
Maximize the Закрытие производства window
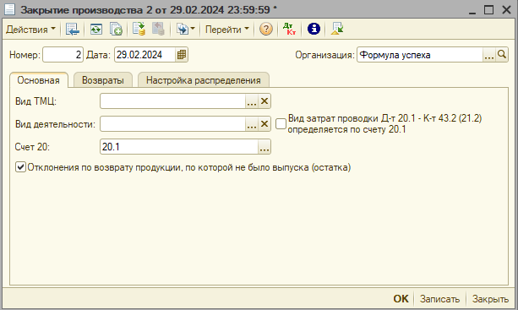tap(489, 10)
